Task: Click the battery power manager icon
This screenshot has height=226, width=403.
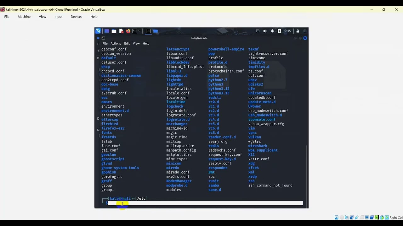Action: click(x=279, y=31)
